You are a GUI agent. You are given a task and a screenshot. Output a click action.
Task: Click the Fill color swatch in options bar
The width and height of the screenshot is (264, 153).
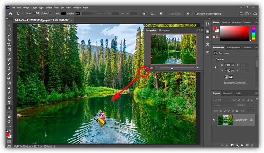point(63,14)
